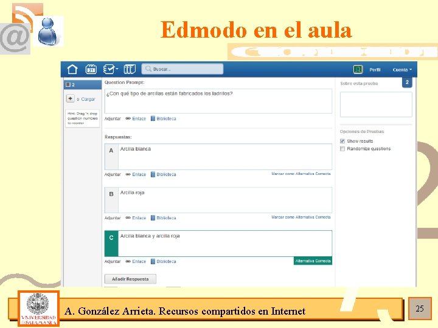
Task: Click the Universidad de Salamanca logo
Action: [38, 309]
